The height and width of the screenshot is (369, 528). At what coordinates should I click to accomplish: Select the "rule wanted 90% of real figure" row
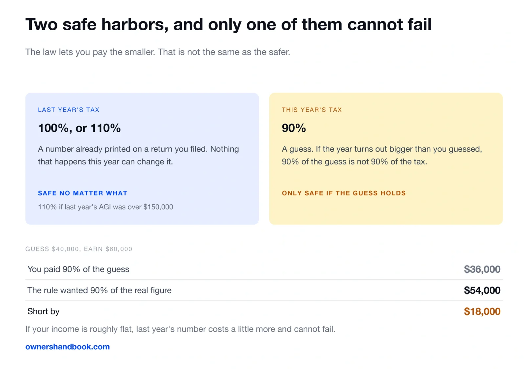[x=264, y=290]
